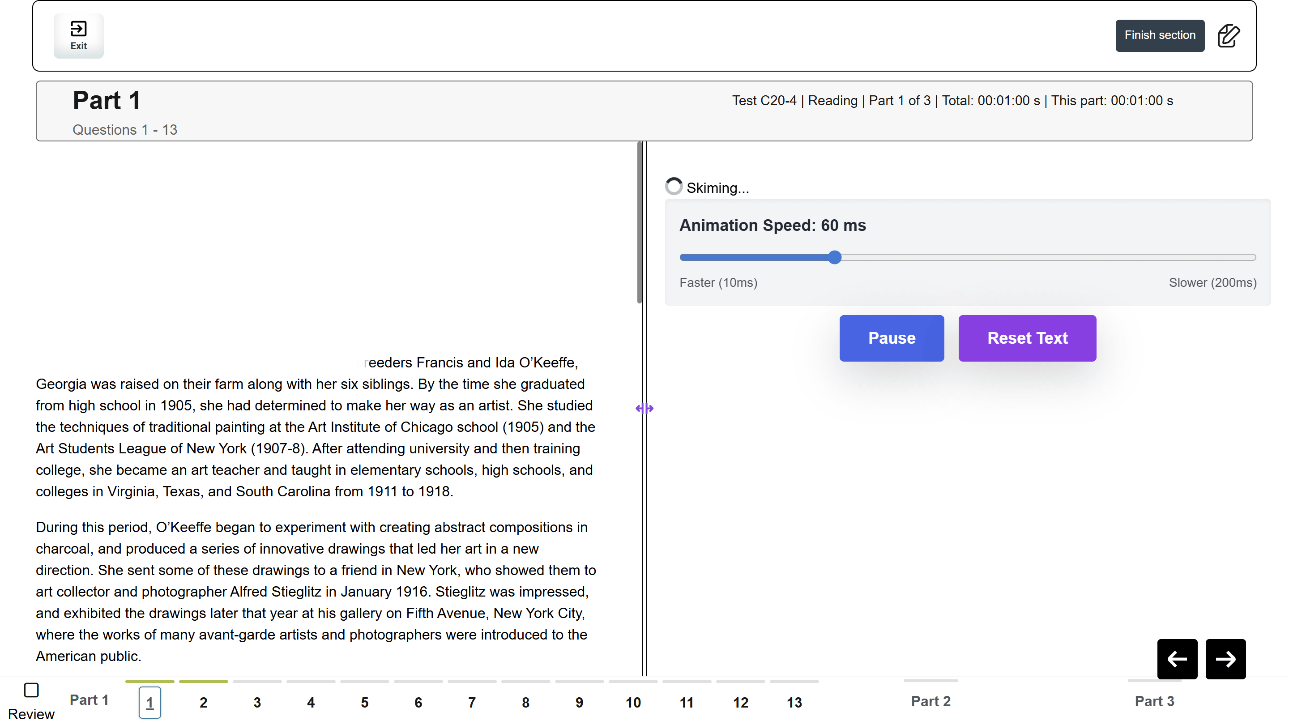Screen dimensions: 1289x725
Task: Navigate to question 10
Action: 632,702
